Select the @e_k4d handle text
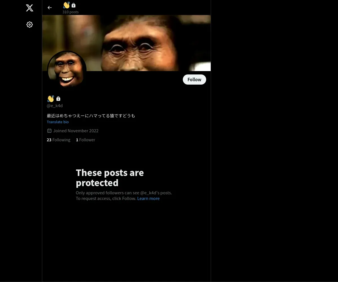The width and height of the screenshot is (338, 282). pyautogui.click(x=55, y=105)
